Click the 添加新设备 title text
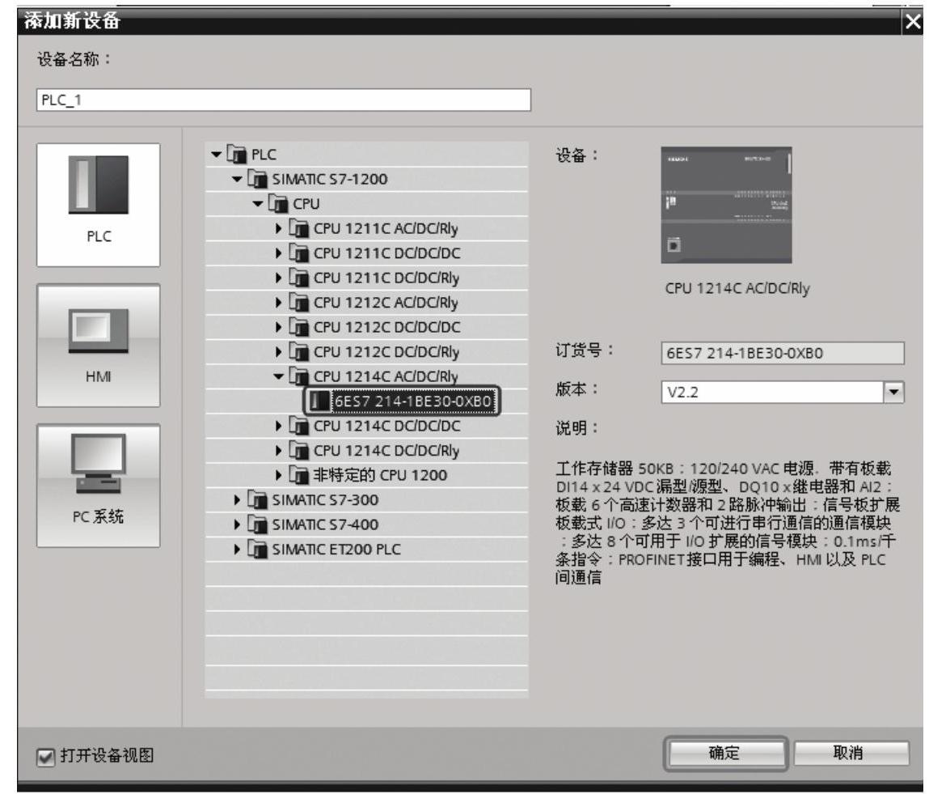The height and width of the screenshot is (794, 929). (72, 21)
